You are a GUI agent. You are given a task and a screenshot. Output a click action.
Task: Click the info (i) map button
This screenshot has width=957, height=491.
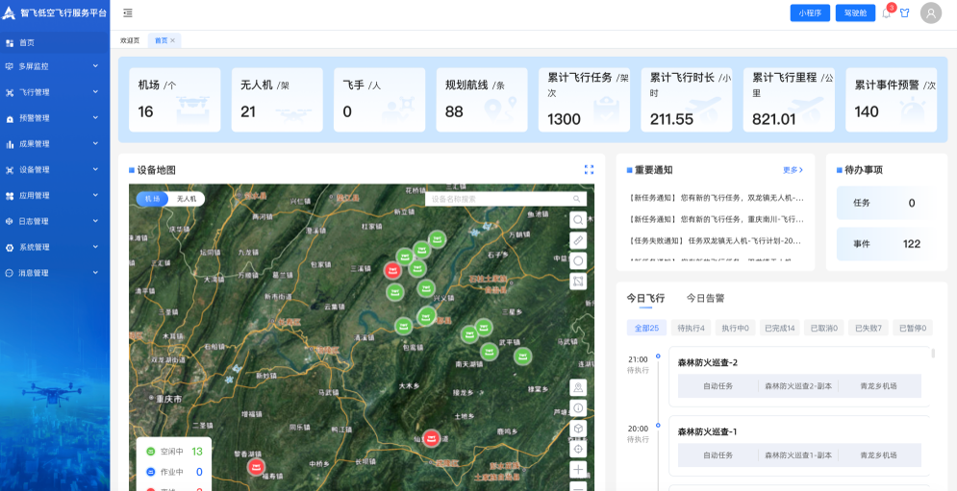tap(578, 407)
